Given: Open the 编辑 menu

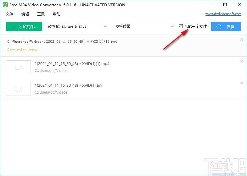Looking at the screenshot, I should (x=25, y=14).
